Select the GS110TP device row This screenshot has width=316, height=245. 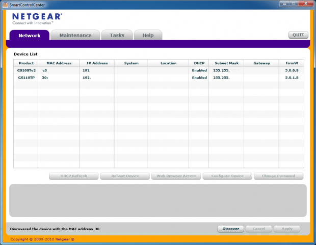[x=27, y=77]
